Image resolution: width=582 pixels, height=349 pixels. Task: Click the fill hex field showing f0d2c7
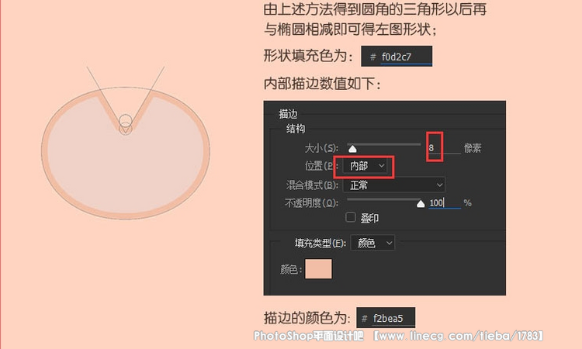point(397,57)
